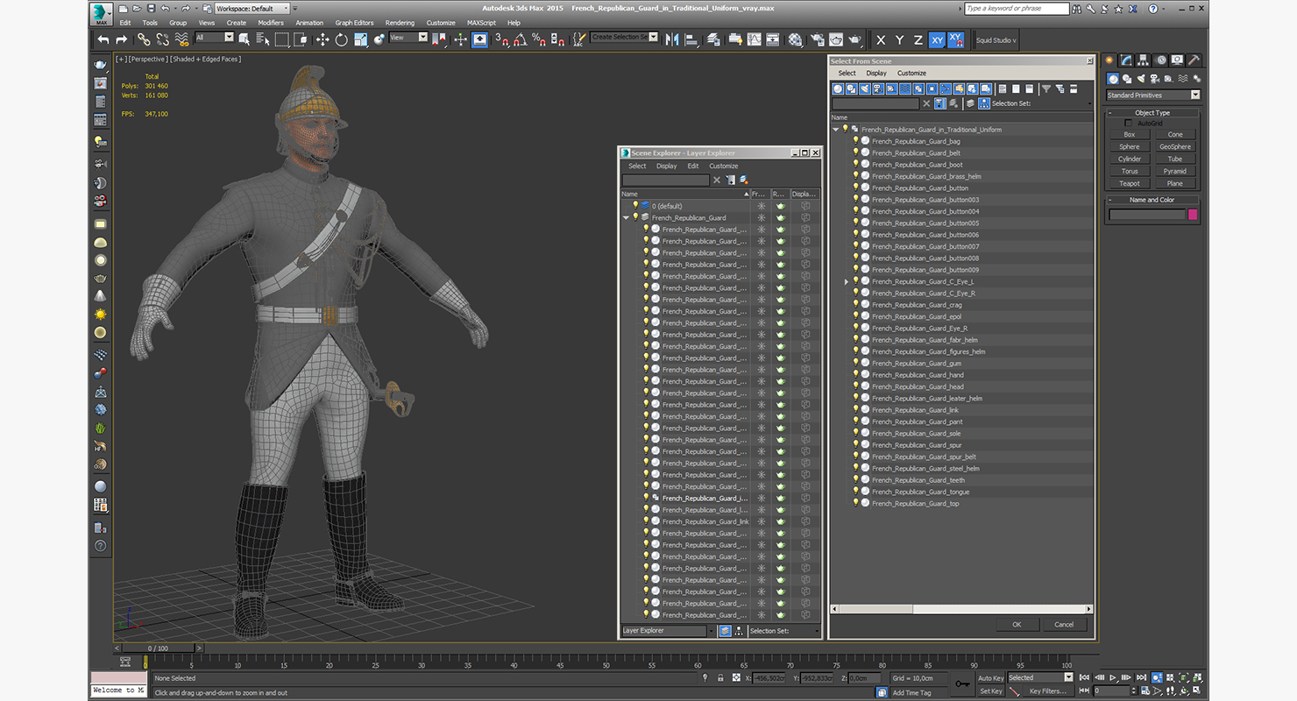This screenshot has width=1297, height=701.
Task: Activate Bind to Space Warp tool
Action: click(x=181, y=39)
